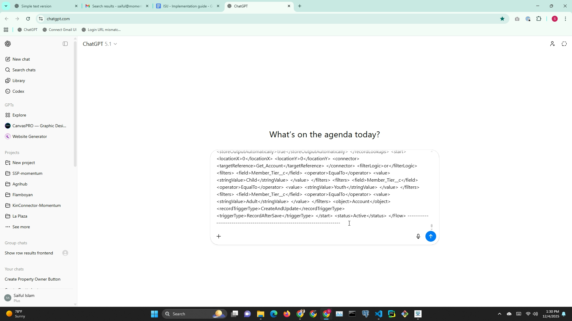Expand the ChatGPT 5.1 model dropdown
Viewport: 572px width, 321px height.
pos(100,44)
